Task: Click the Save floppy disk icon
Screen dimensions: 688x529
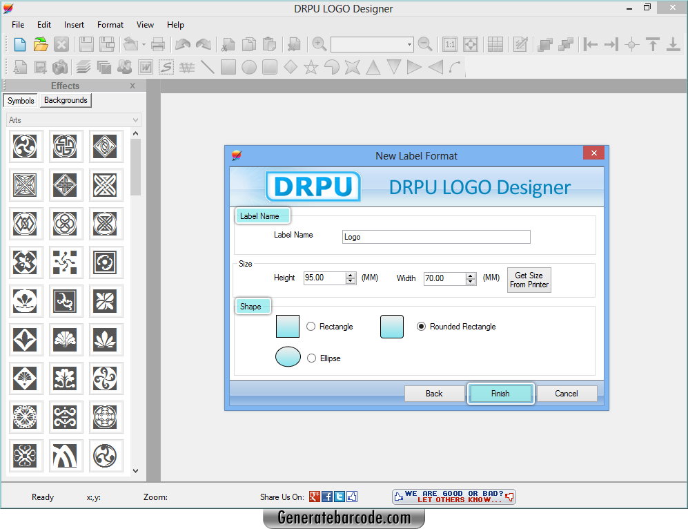Action: (x=86, y=44)
